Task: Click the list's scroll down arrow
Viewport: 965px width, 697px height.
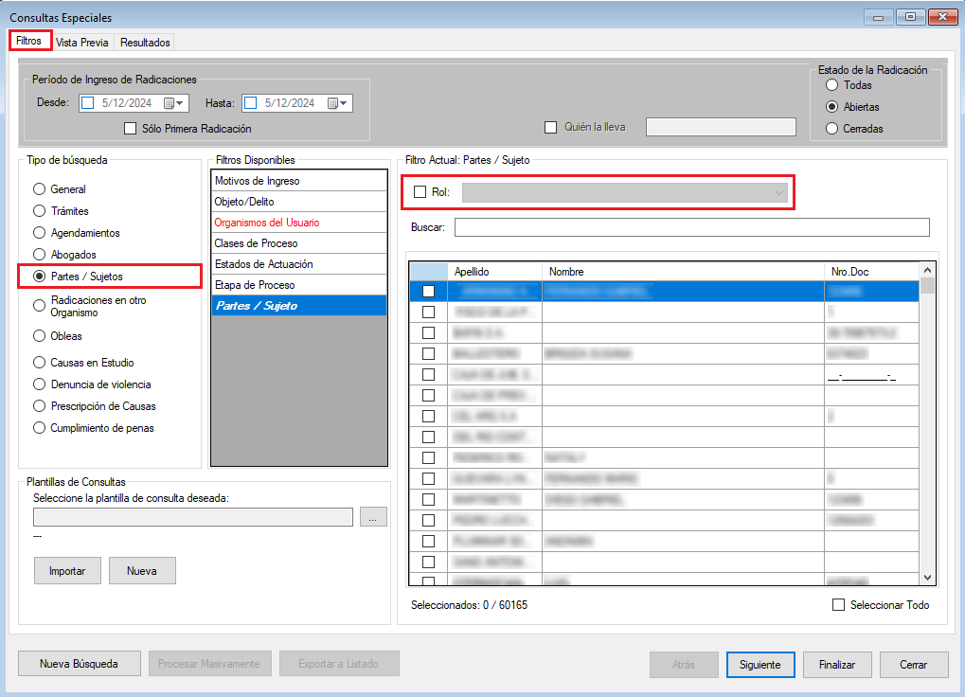Action: pos(927,577)
